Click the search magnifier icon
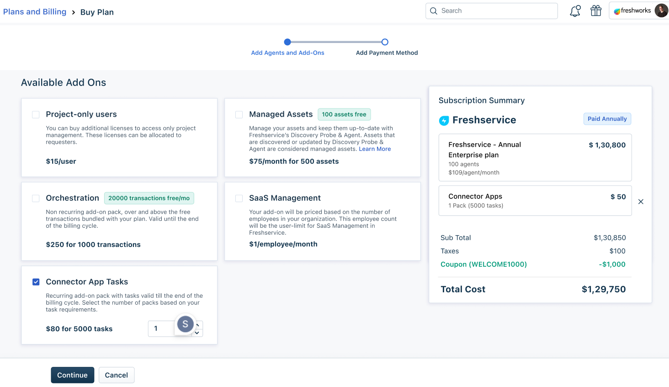Screen dimensions: 669x387 [434, 11]
